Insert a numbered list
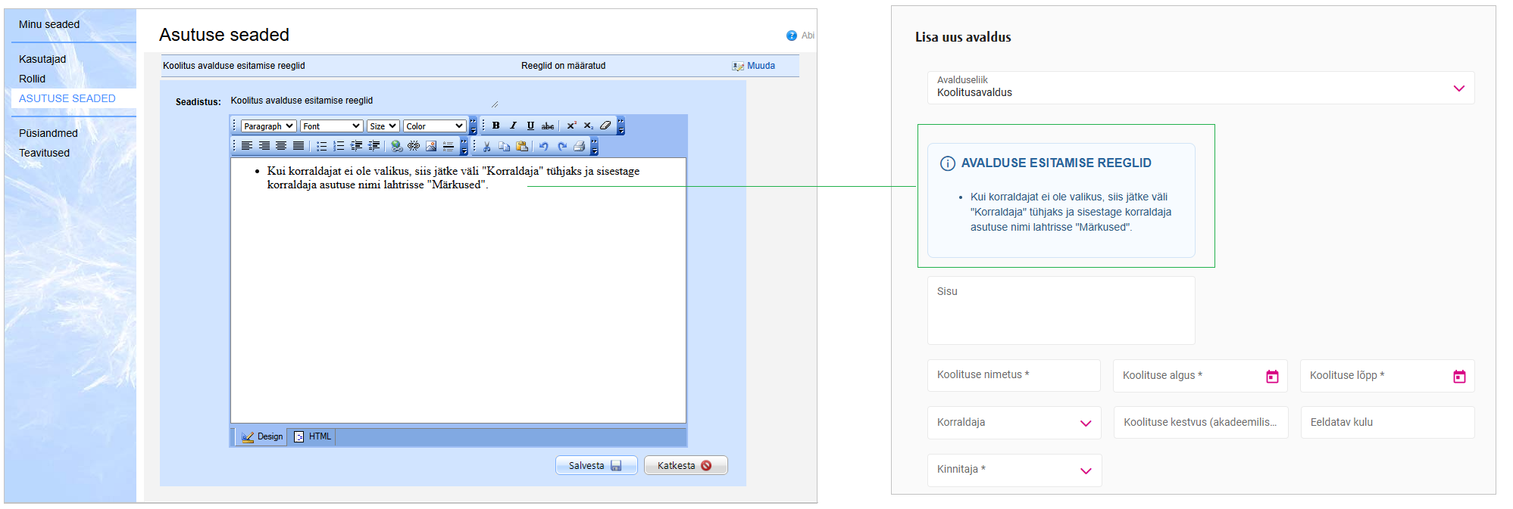This screenshot has height=509, width=1513. coord(339,146)
